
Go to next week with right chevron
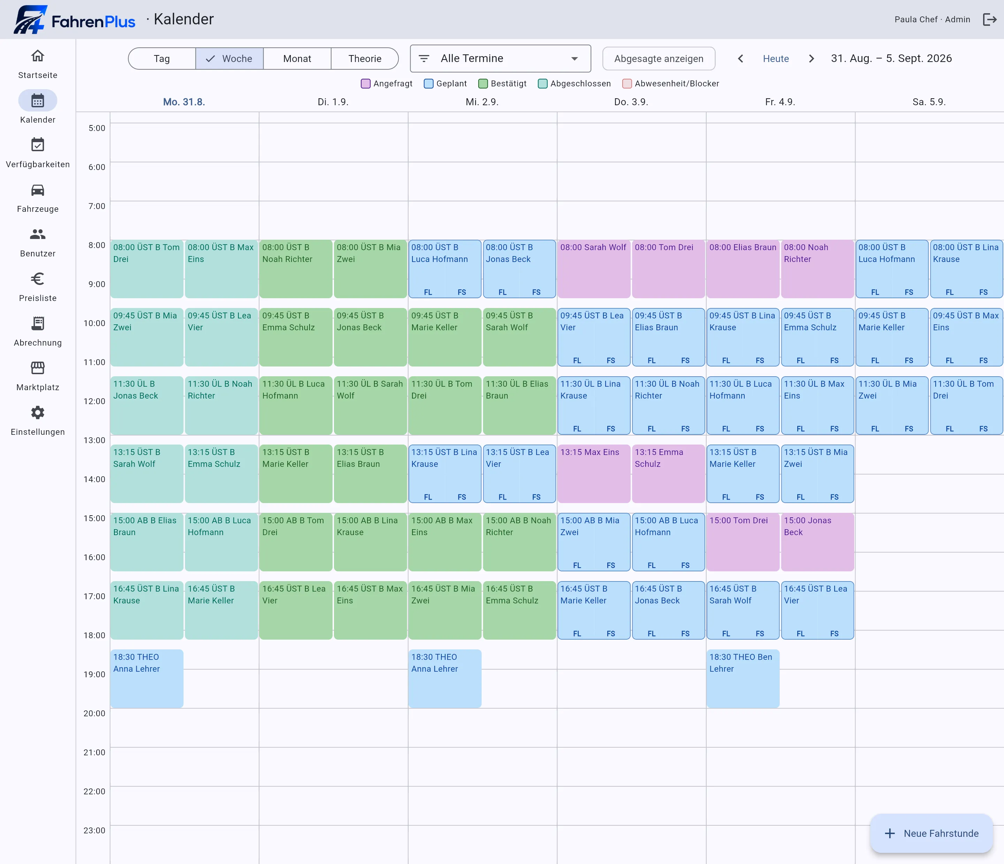pyautogui.click(x=812, y=59)
